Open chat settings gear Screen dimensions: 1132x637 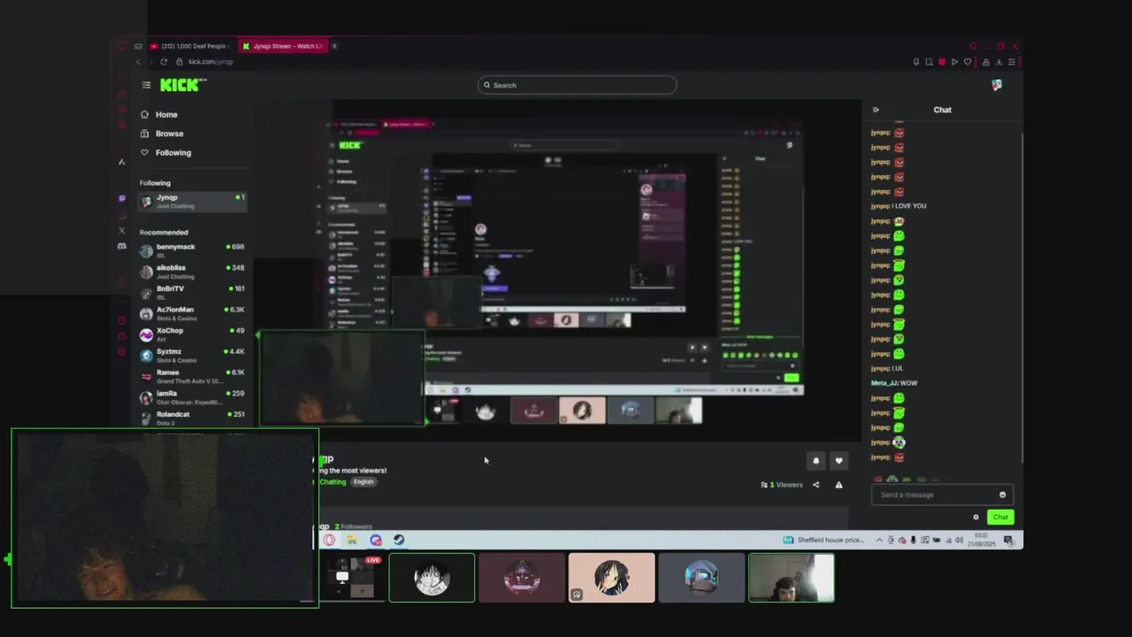976,518
